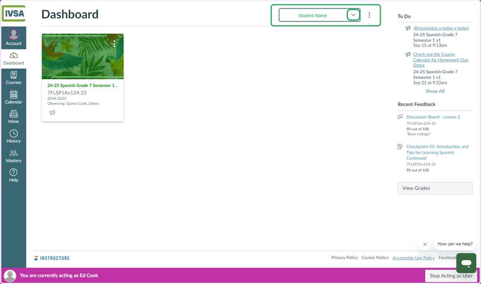Click the 'You are currently acting as Ed Cook' text
The width and height of the screenshot is (481, 284).
[59, 276]
